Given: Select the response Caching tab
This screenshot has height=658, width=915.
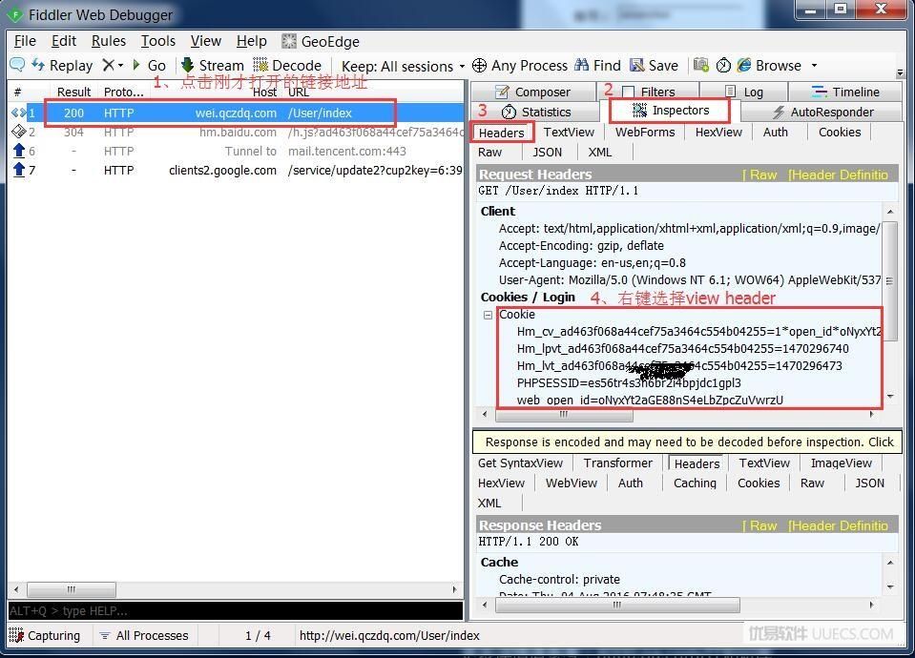Looking at the screenshot, I should click(x=695, y=483).
